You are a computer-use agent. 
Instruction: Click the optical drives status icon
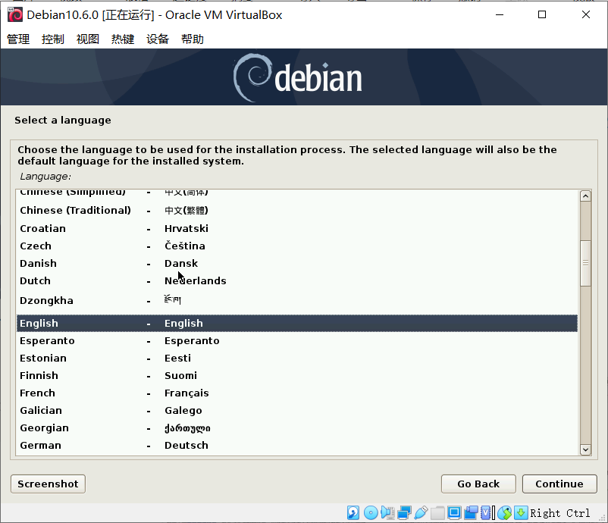(371, 512)
